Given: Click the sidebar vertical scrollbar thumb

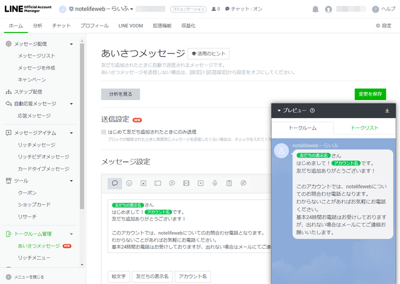Looking at the screenshot, I should [x=82, y=126].
